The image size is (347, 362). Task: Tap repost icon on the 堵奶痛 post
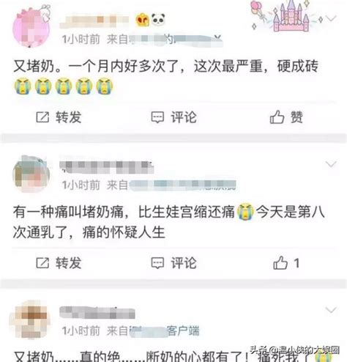click(x=42, y=263)
